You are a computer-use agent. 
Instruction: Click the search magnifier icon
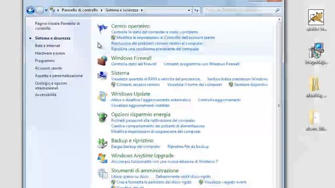277,10
